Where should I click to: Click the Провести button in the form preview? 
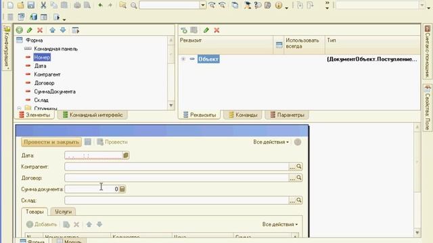[x=112, y=142]
